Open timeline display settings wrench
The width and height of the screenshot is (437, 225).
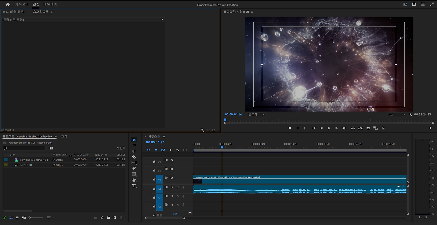[x=178, y=150]
